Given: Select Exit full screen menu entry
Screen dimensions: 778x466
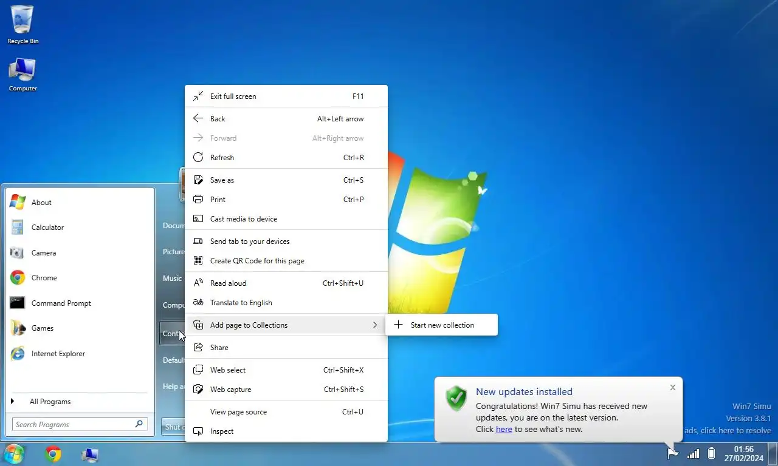Looking at the screenshot, I should pos(286,96).
